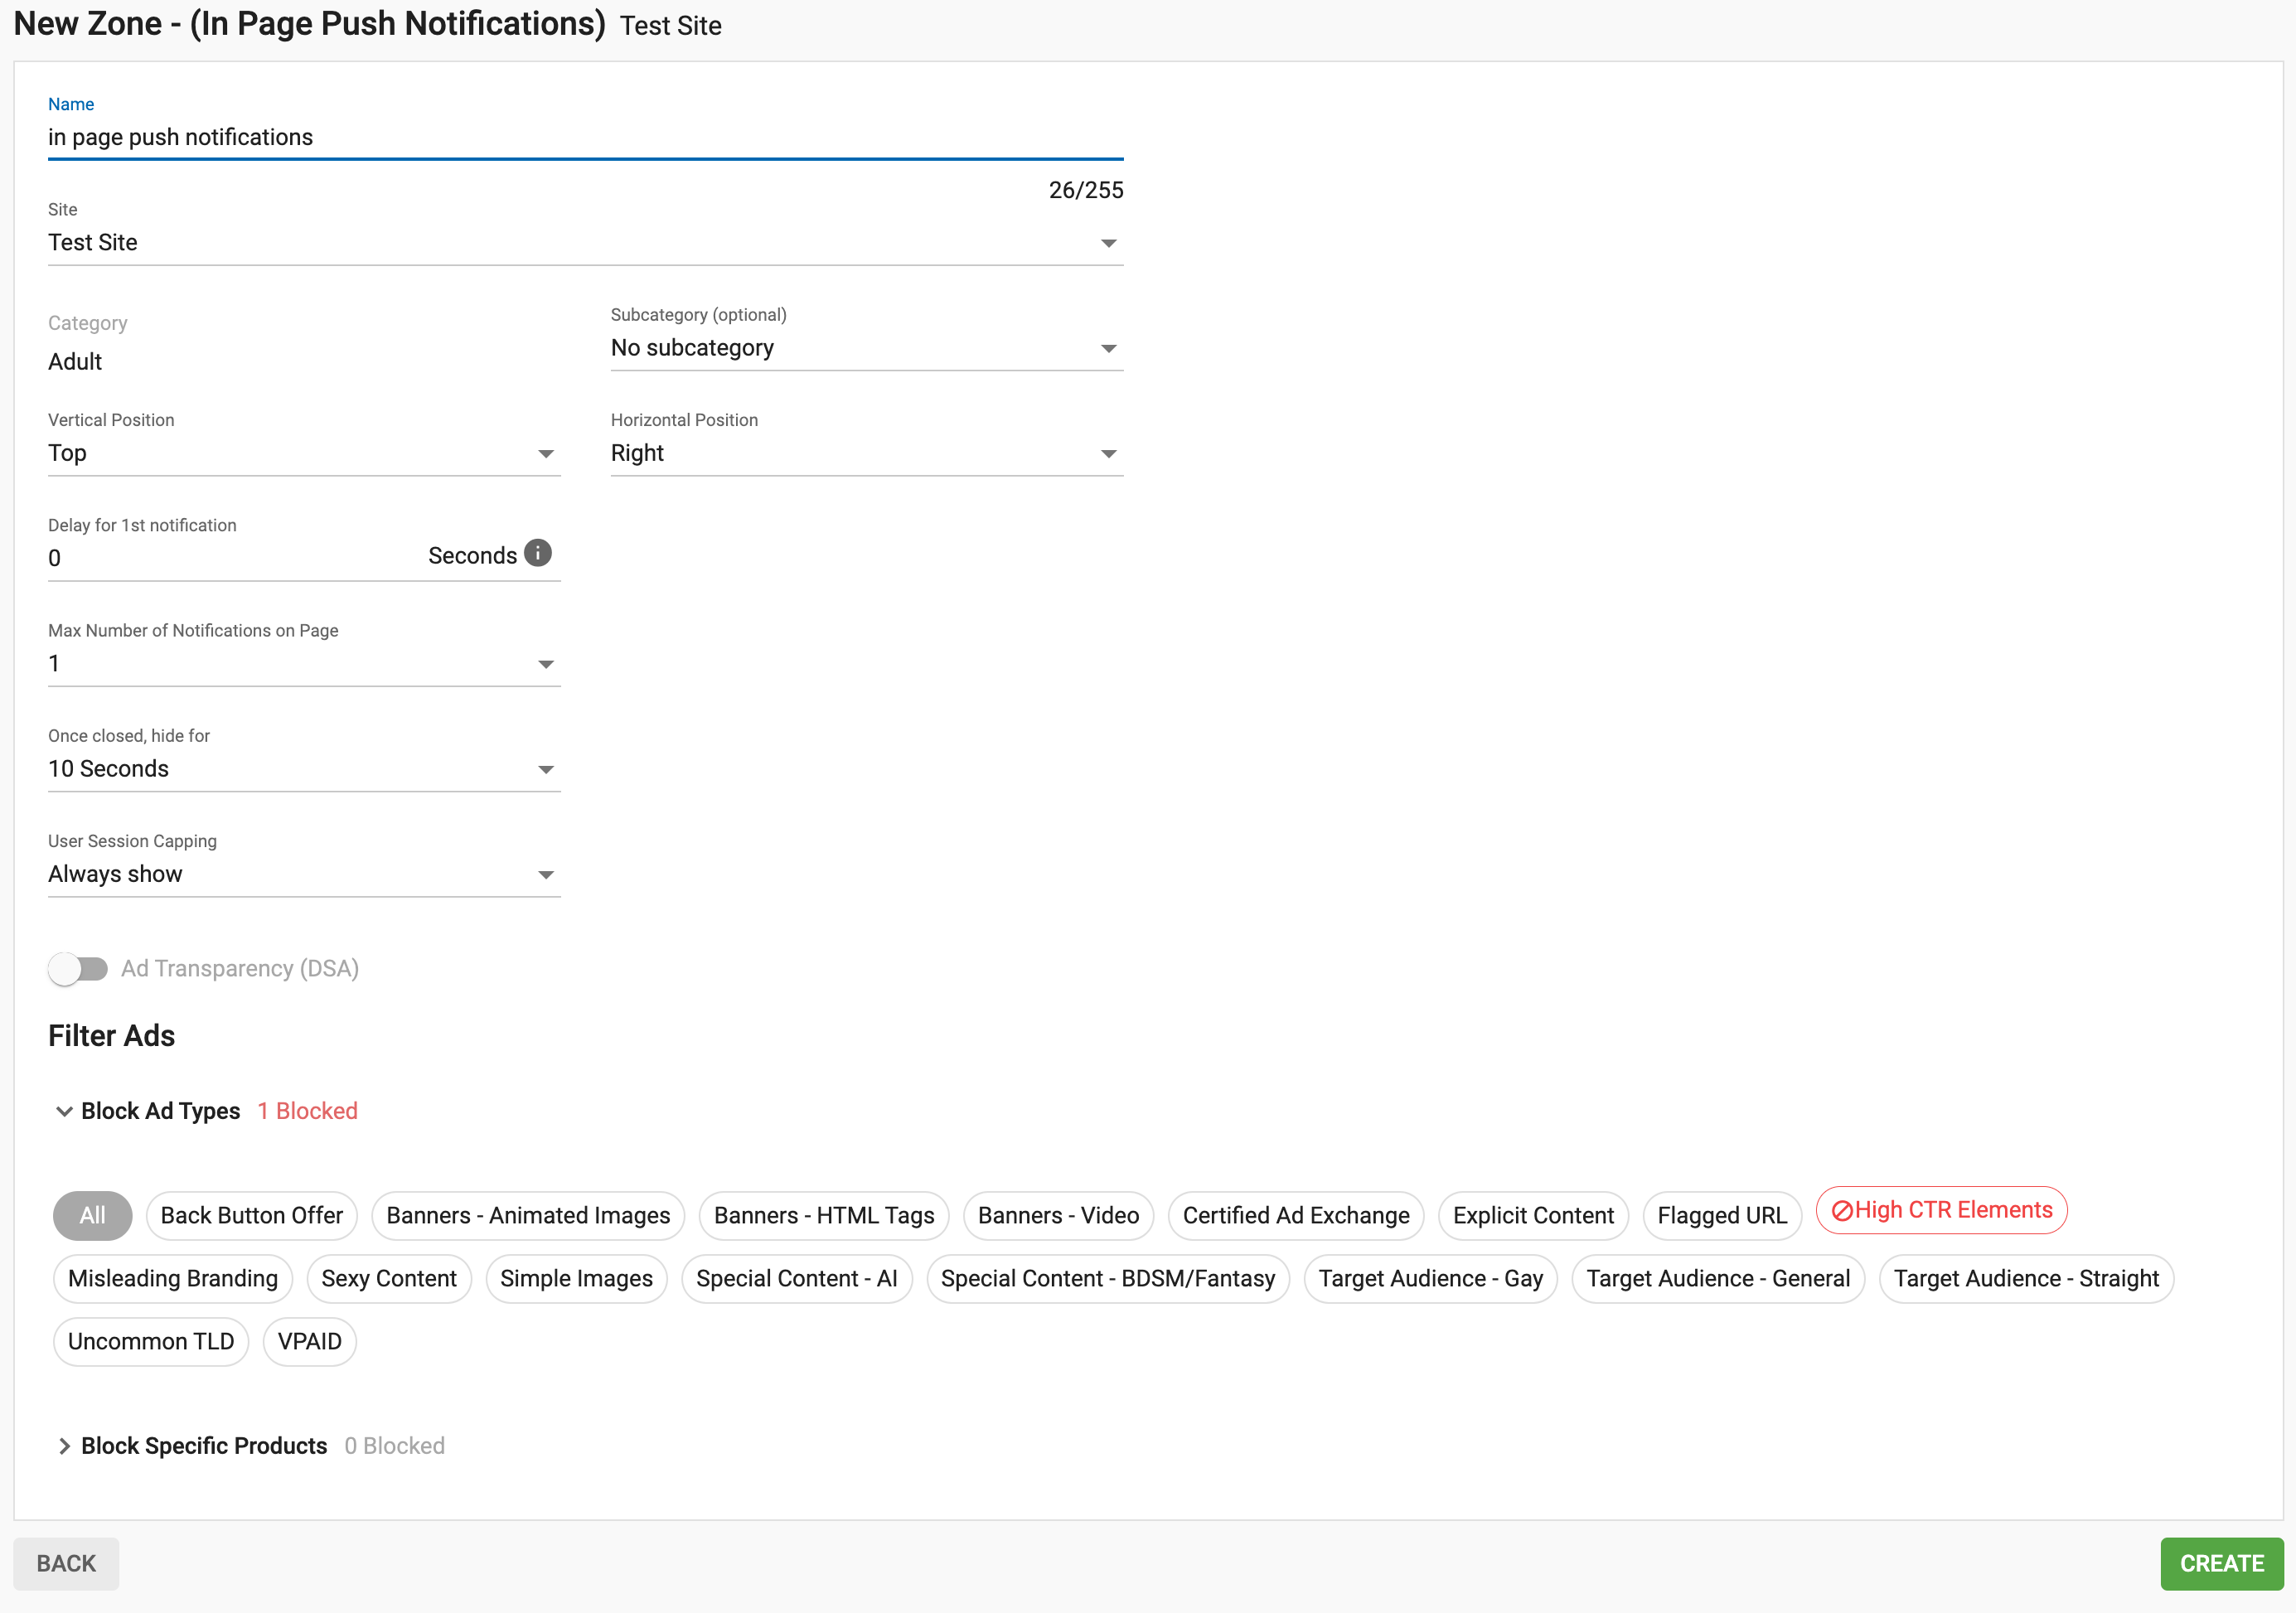This screenshot has width=2296, height=1613.
Task: Click the BACK button
Action: click(65, 1563)
